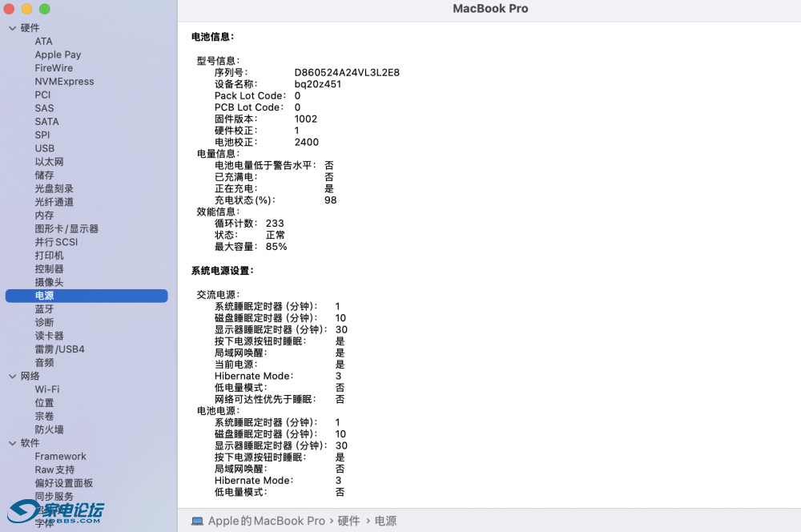Select 偏好设置面板 under 软件
The width and height of the screenshot is (801, 532).
point(64,483)
